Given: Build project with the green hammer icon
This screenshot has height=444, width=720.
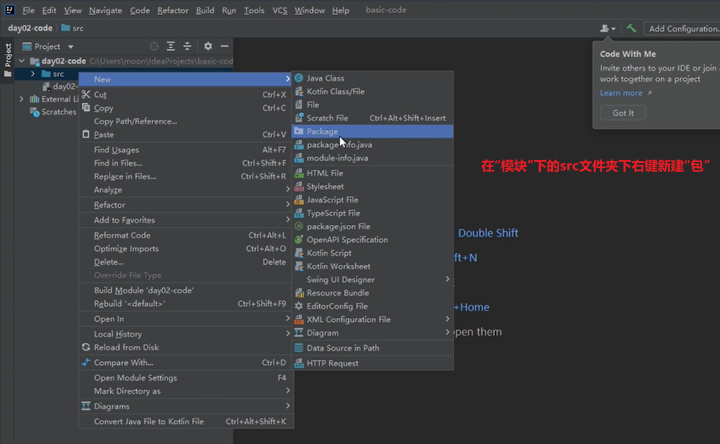Looking at the screenshot, I should pos(631,29).
